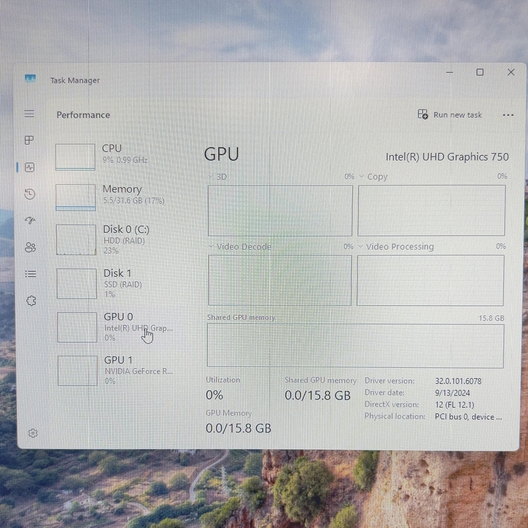The image size is (528, 528).
Task: Open the Users page icon
Action: point(30,247)
